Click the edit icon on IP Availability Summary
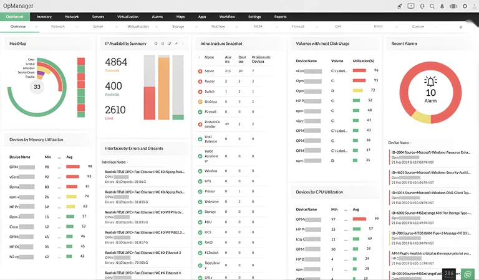Viewport: 479px width, 280px height. point(169,44)
